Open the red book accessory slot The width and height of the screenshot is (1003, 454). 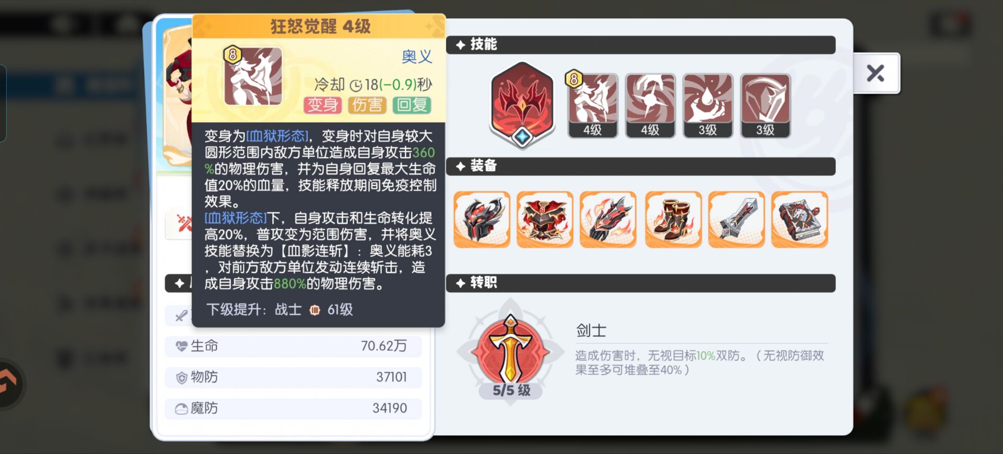[x=800, y=219]
